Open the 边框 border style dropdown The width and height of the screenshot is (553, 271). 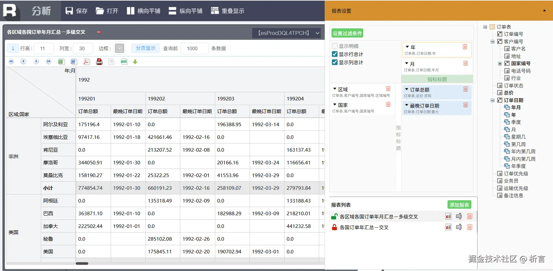120,48
